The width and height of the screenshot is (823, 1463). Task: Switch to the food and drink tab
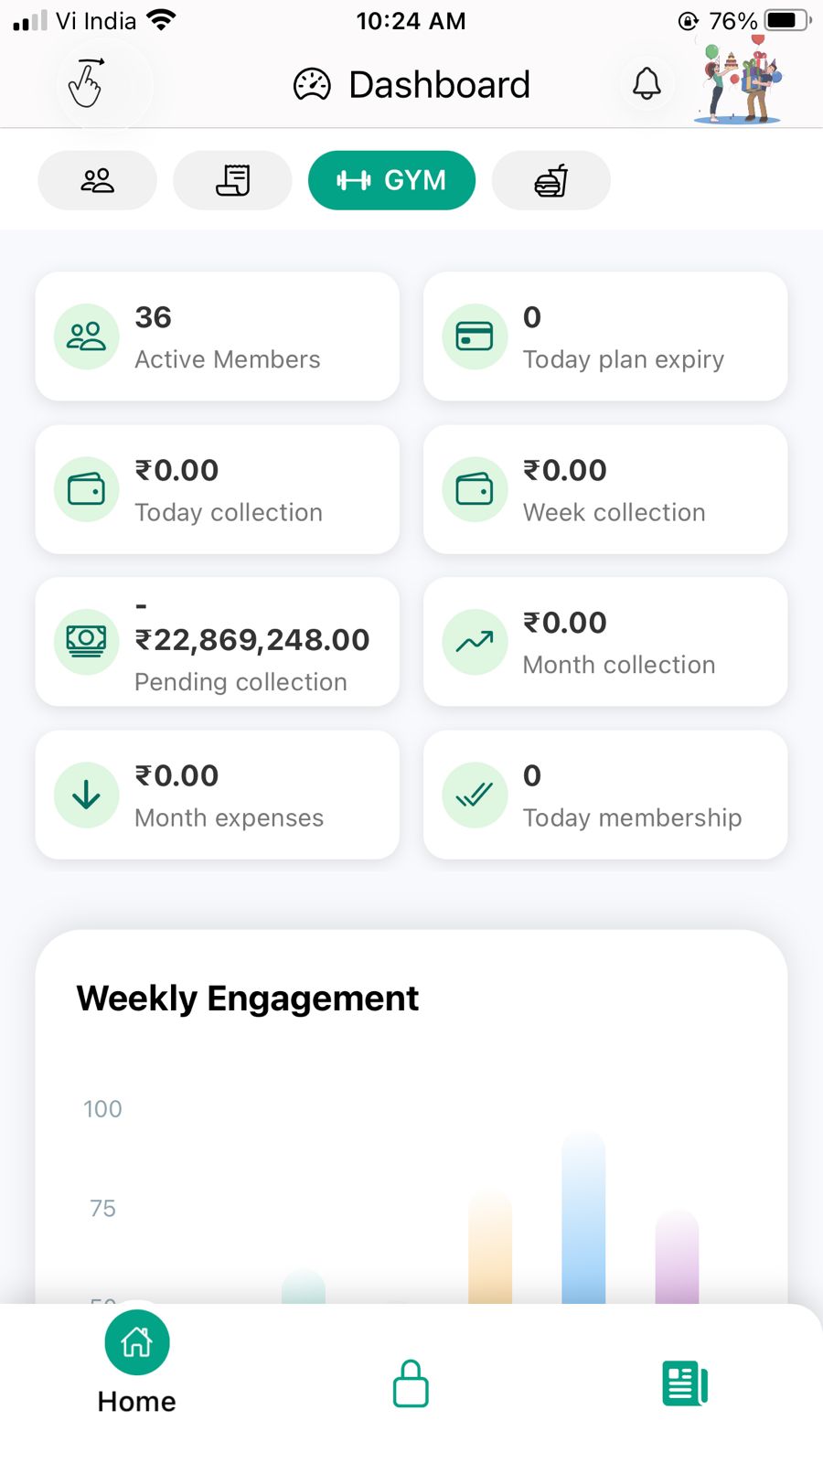click(x=550, y=180)
